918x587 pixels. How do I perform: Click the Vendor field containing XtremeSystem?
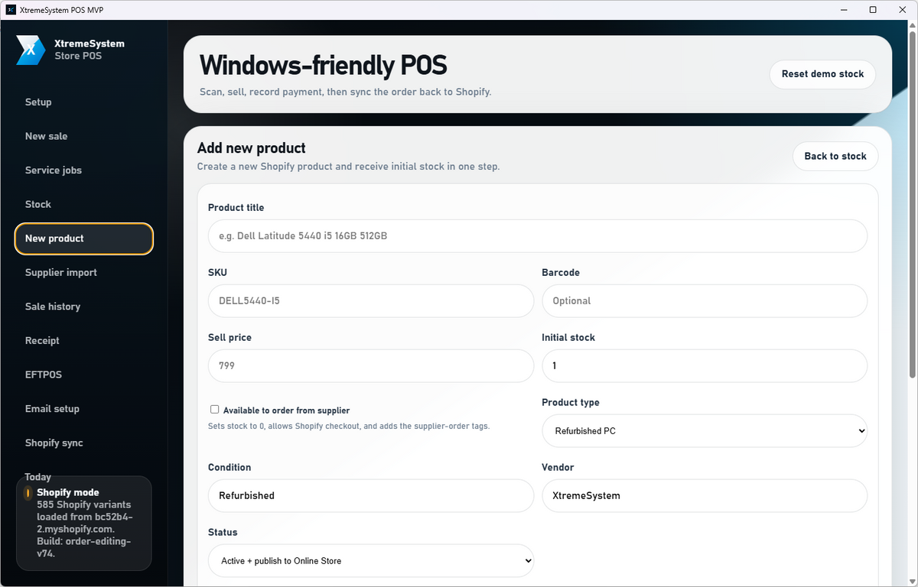point(705,496)
